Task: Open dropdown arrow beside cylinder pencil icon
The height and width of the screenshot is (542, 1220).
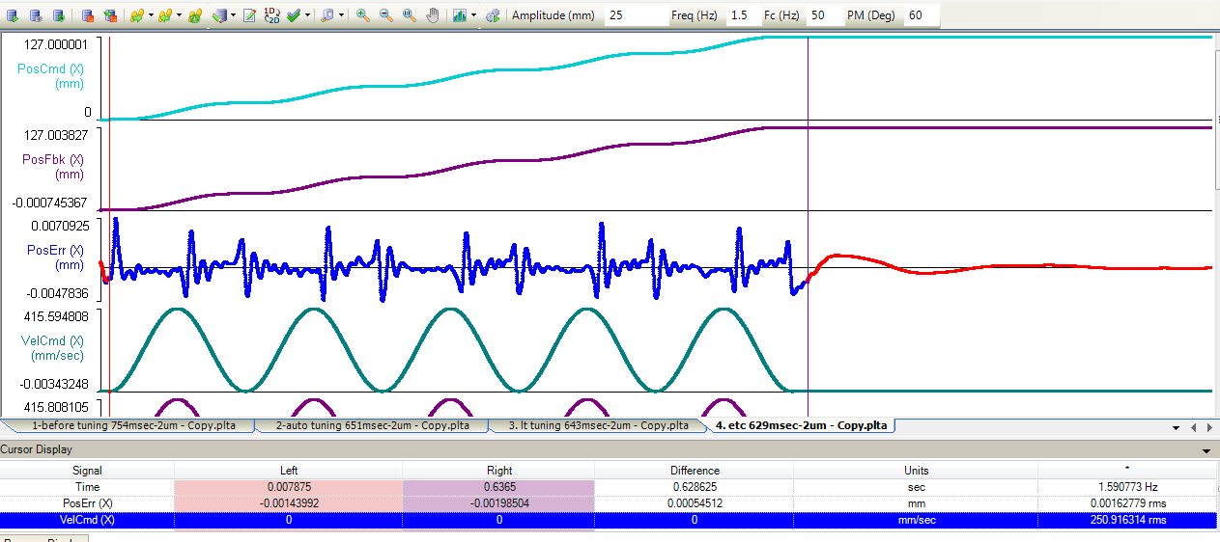Action: point(233,15)
